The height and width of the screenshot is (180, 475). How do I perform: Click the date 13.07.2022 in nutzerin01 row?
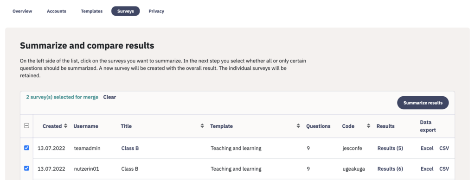click(51, 169)
